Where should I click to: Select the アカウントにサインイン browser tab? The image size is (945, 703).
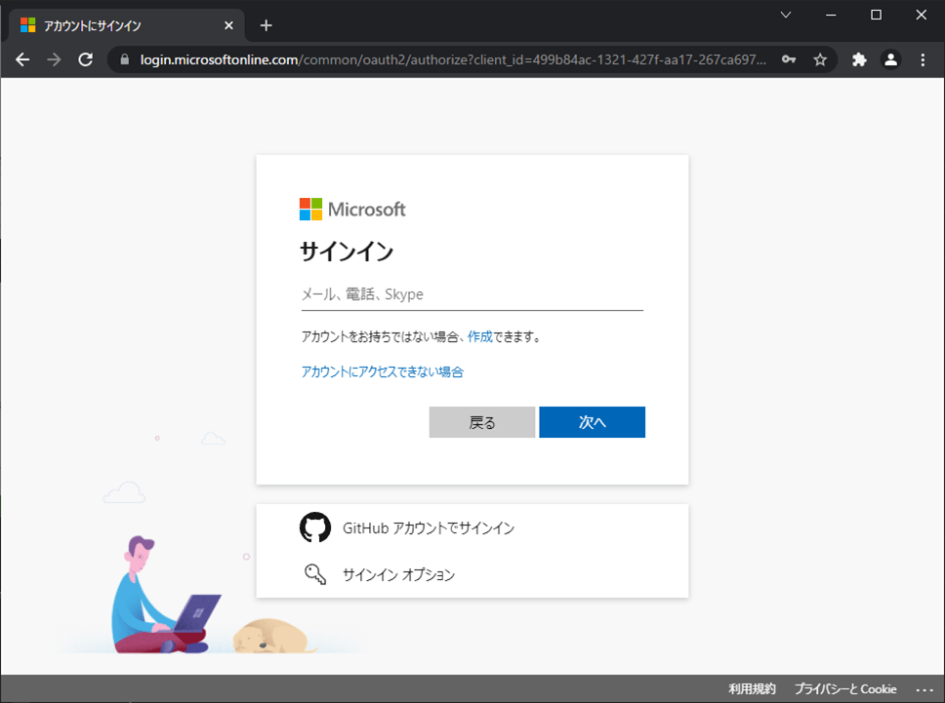pos(127,25)
